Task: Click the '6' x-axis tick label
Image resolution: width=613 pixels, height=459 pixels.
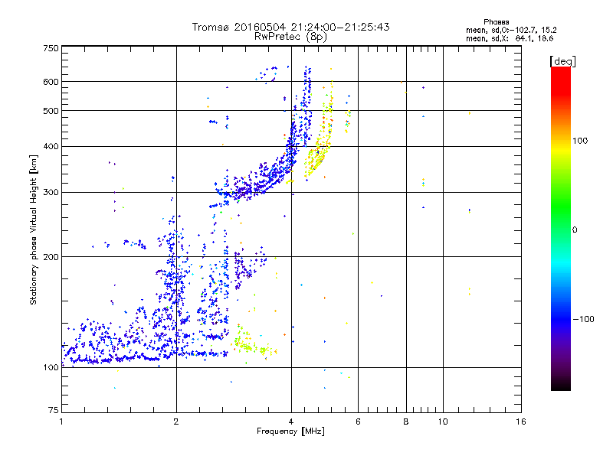Action: [x=358, y=422]
